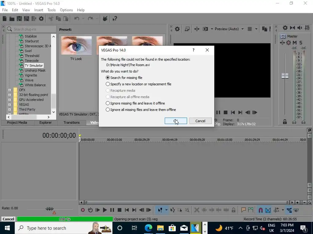Click the Save project icon
The width and height of the screenshot is (313, 234).
19,19
